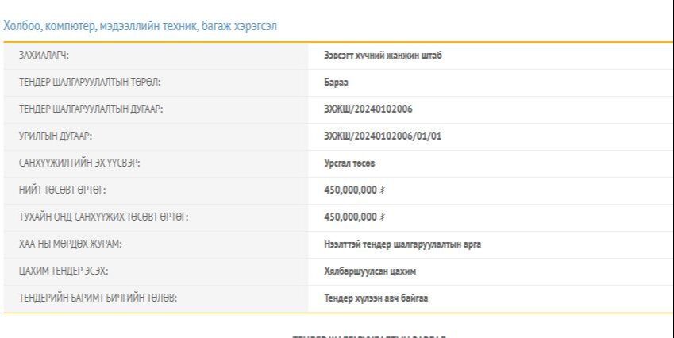The width and height of the screenshot is (674, 338).
Task: Click tender number ЗХЖШ/20240102006
Action: 368,109
